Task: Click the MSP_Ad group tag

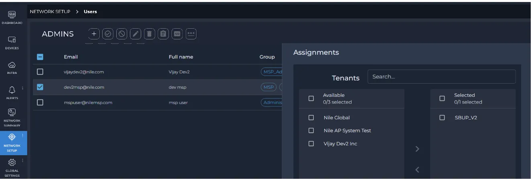Action: click(x=272, y=72)
